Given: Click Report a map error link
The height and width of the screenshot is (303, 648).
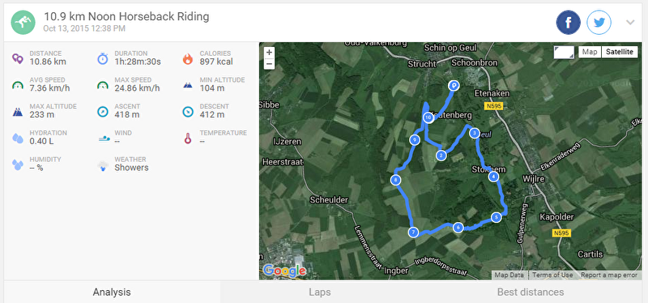Looking at the screenshot, I should 609,275.
